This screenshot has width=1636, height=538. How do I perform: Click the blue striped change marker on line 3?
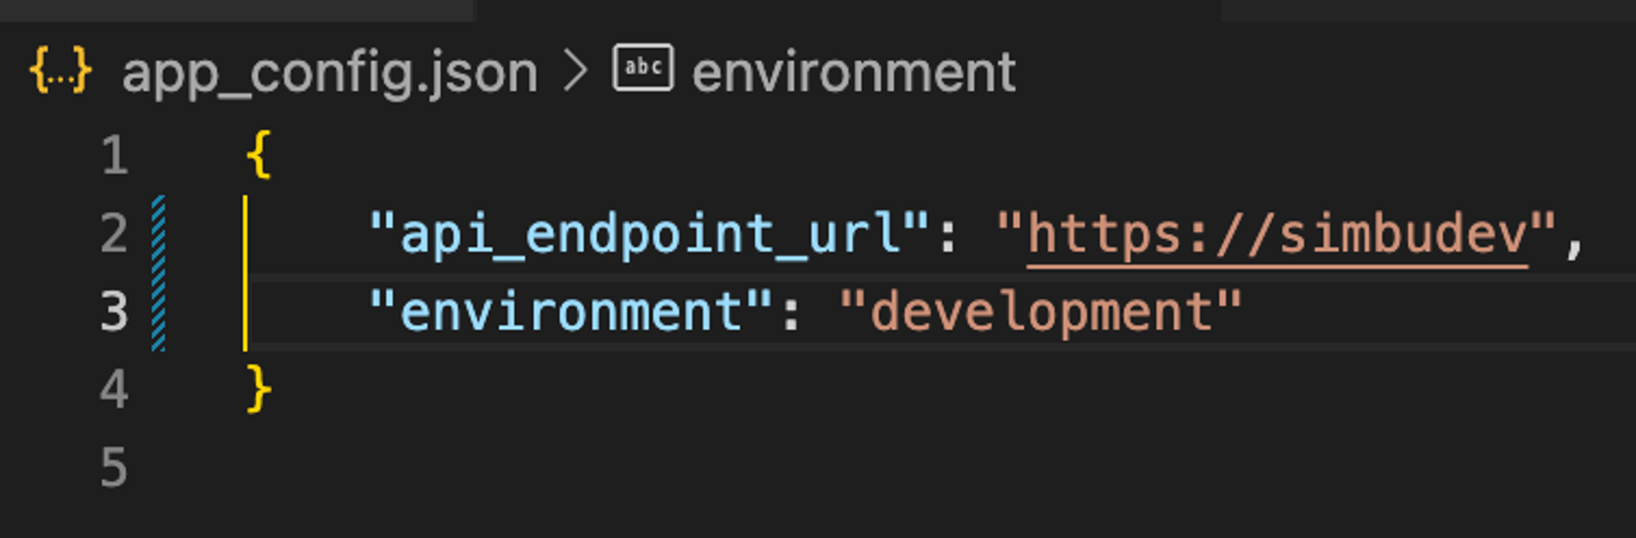click(x=159, y=312)
